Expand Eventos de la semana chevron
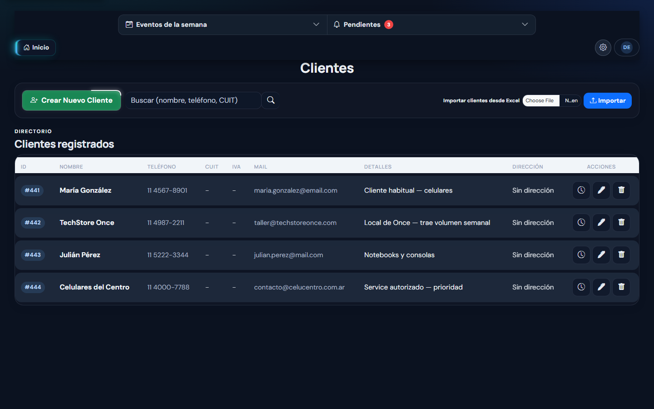This screenshot has width=654, height=409. [316, 25]
